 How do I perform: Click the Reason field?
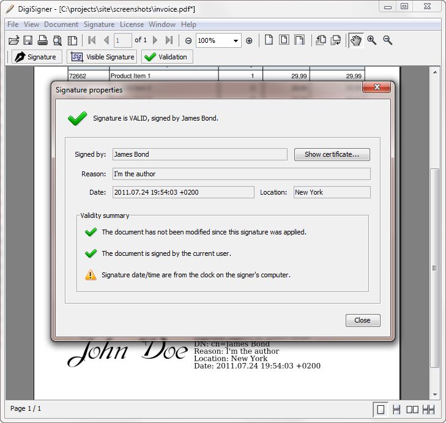coord(242,174)
